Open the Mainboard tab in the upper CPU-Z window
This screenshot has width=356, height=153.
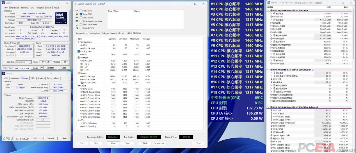[x=15, y=8]
